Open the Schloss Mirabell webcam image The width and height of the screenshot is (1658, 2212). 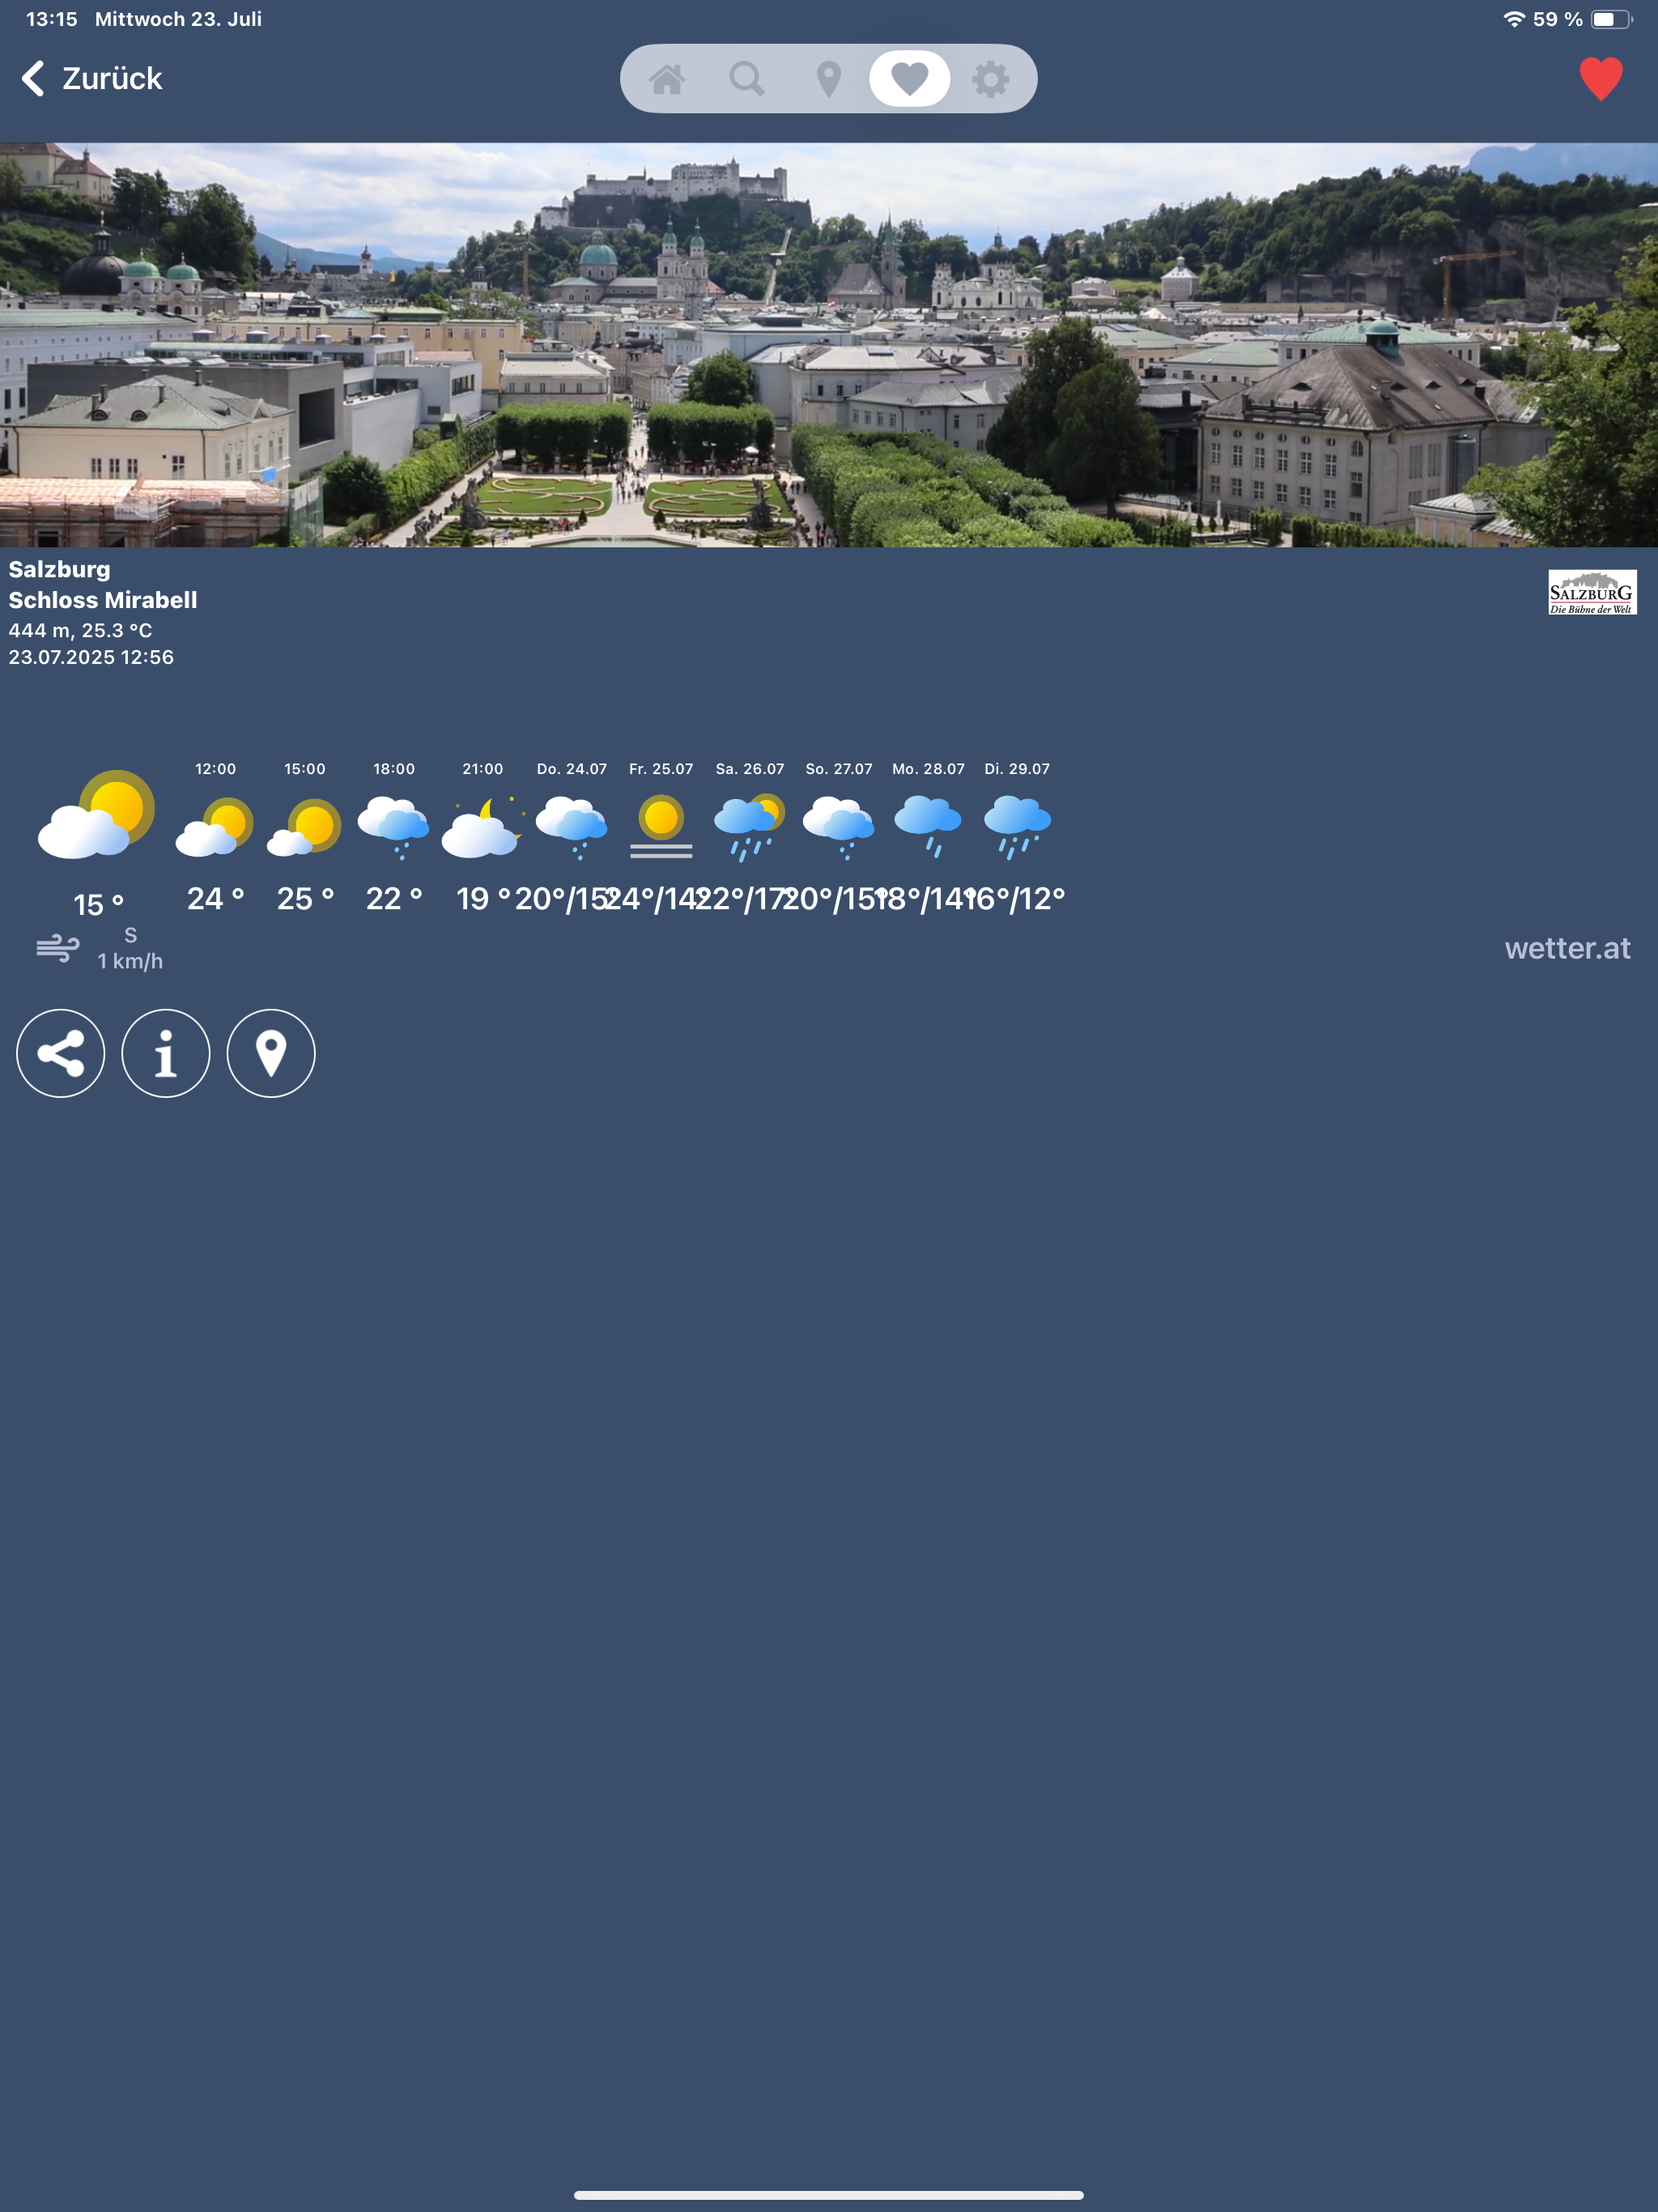(828, 345)
